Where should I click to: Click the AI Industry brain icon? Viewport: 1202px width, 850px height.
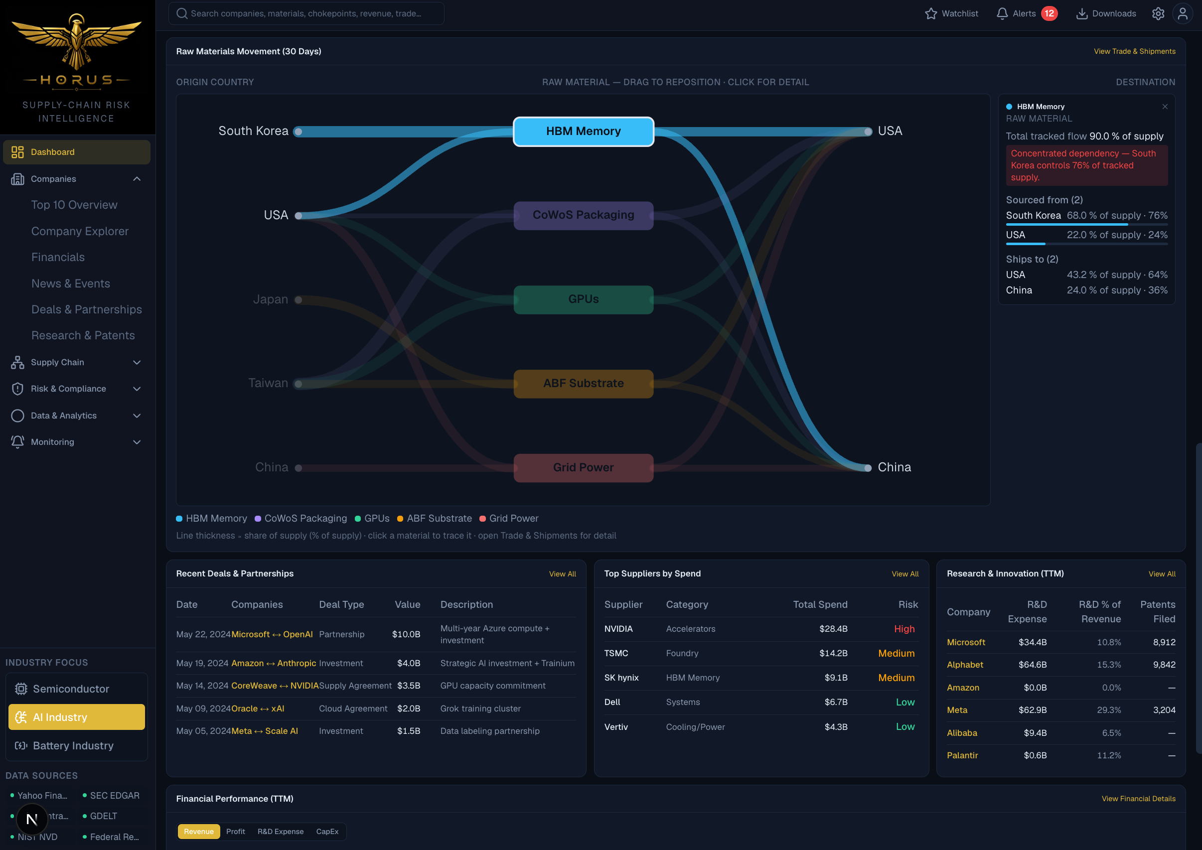click(x=21, y=717)
